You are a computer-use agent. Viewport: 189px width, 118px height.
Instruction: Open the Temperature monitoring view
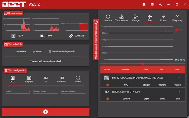coord(122,18)
